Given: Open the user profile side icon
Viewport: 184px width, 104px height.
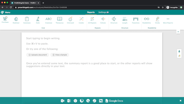Looking at the screenshot, I should [x=179, y=51].
